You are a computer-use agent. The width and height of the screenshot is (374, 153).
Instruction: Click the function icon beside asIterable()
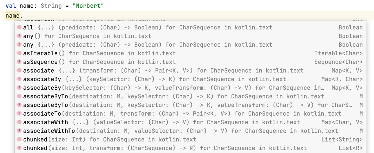tap(19, 53)
